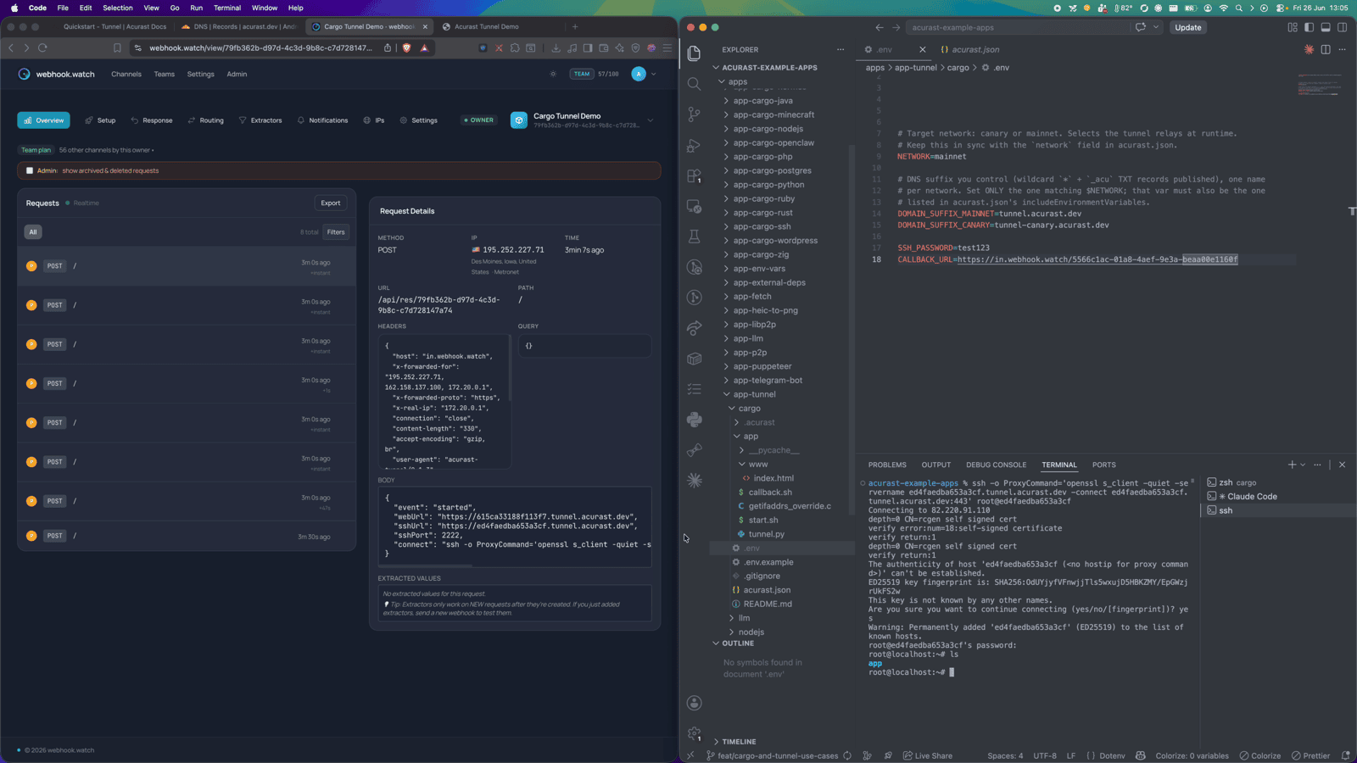Bookmark the current page in browser
The image size is (1357, 763).
[x=117, y=48]
